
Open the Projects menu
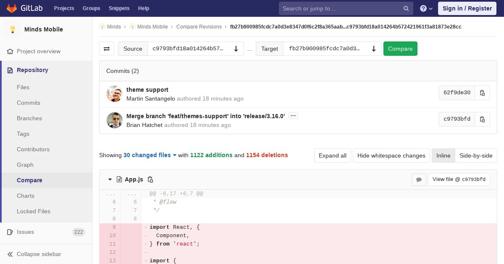tap(64, 8)
